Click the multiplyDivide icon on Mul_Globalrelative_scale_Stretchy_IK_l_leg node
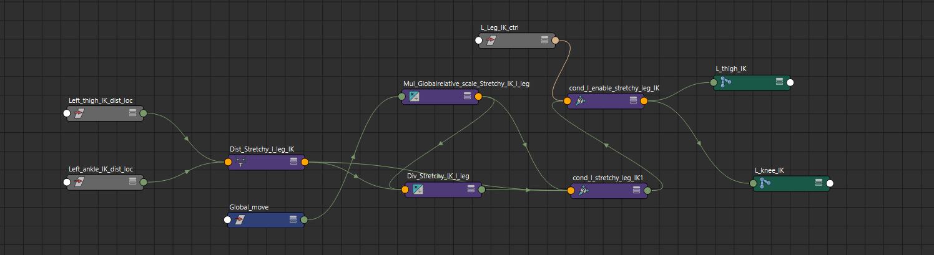This screenshot has width=934, height=255. click(x=415, y=96)
